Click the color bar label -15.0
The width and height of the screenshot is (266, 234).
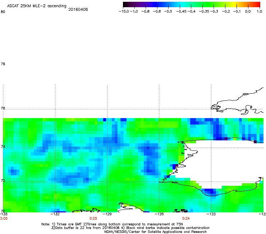[124, 12]
